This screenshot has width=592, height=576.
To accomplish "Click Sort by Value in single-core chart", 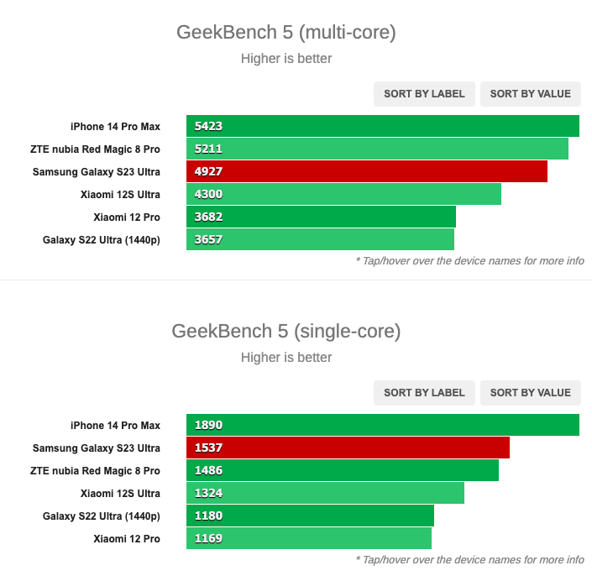I will click(x=530, y=393).
